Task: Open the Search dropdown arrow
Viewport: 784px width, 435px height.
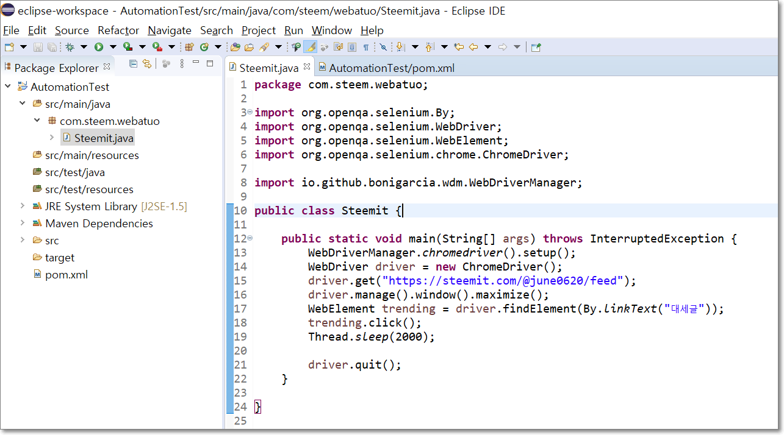Action: (278, 47)
